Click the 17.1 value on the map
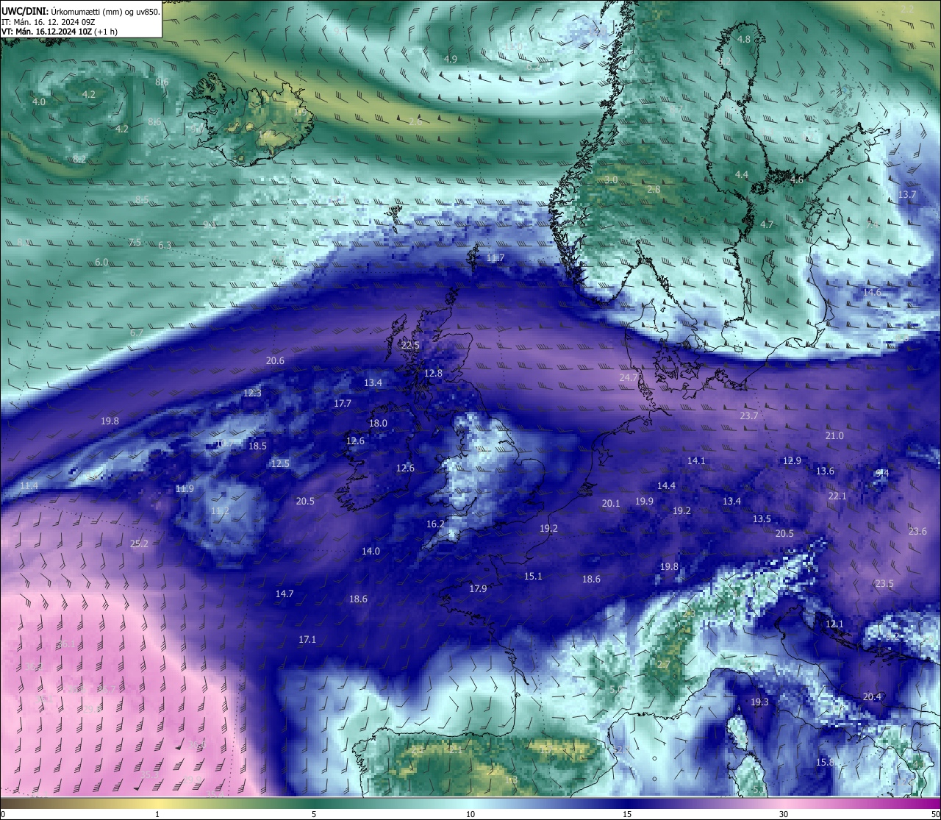Image resolution: width=941 pixels, height=820 pixels. pos(307,640)
